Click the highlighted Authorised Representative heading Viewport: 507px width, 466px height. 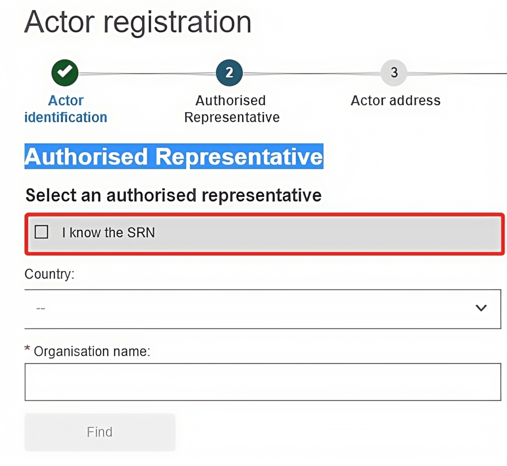[174, 157]
